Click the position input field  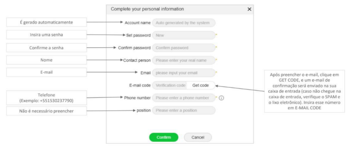[x=183, y=110]
